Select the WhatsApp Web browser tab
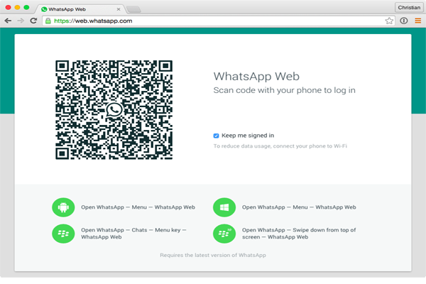Image resolution: width=426 pixels, height=284 pixels. point(80,9)
